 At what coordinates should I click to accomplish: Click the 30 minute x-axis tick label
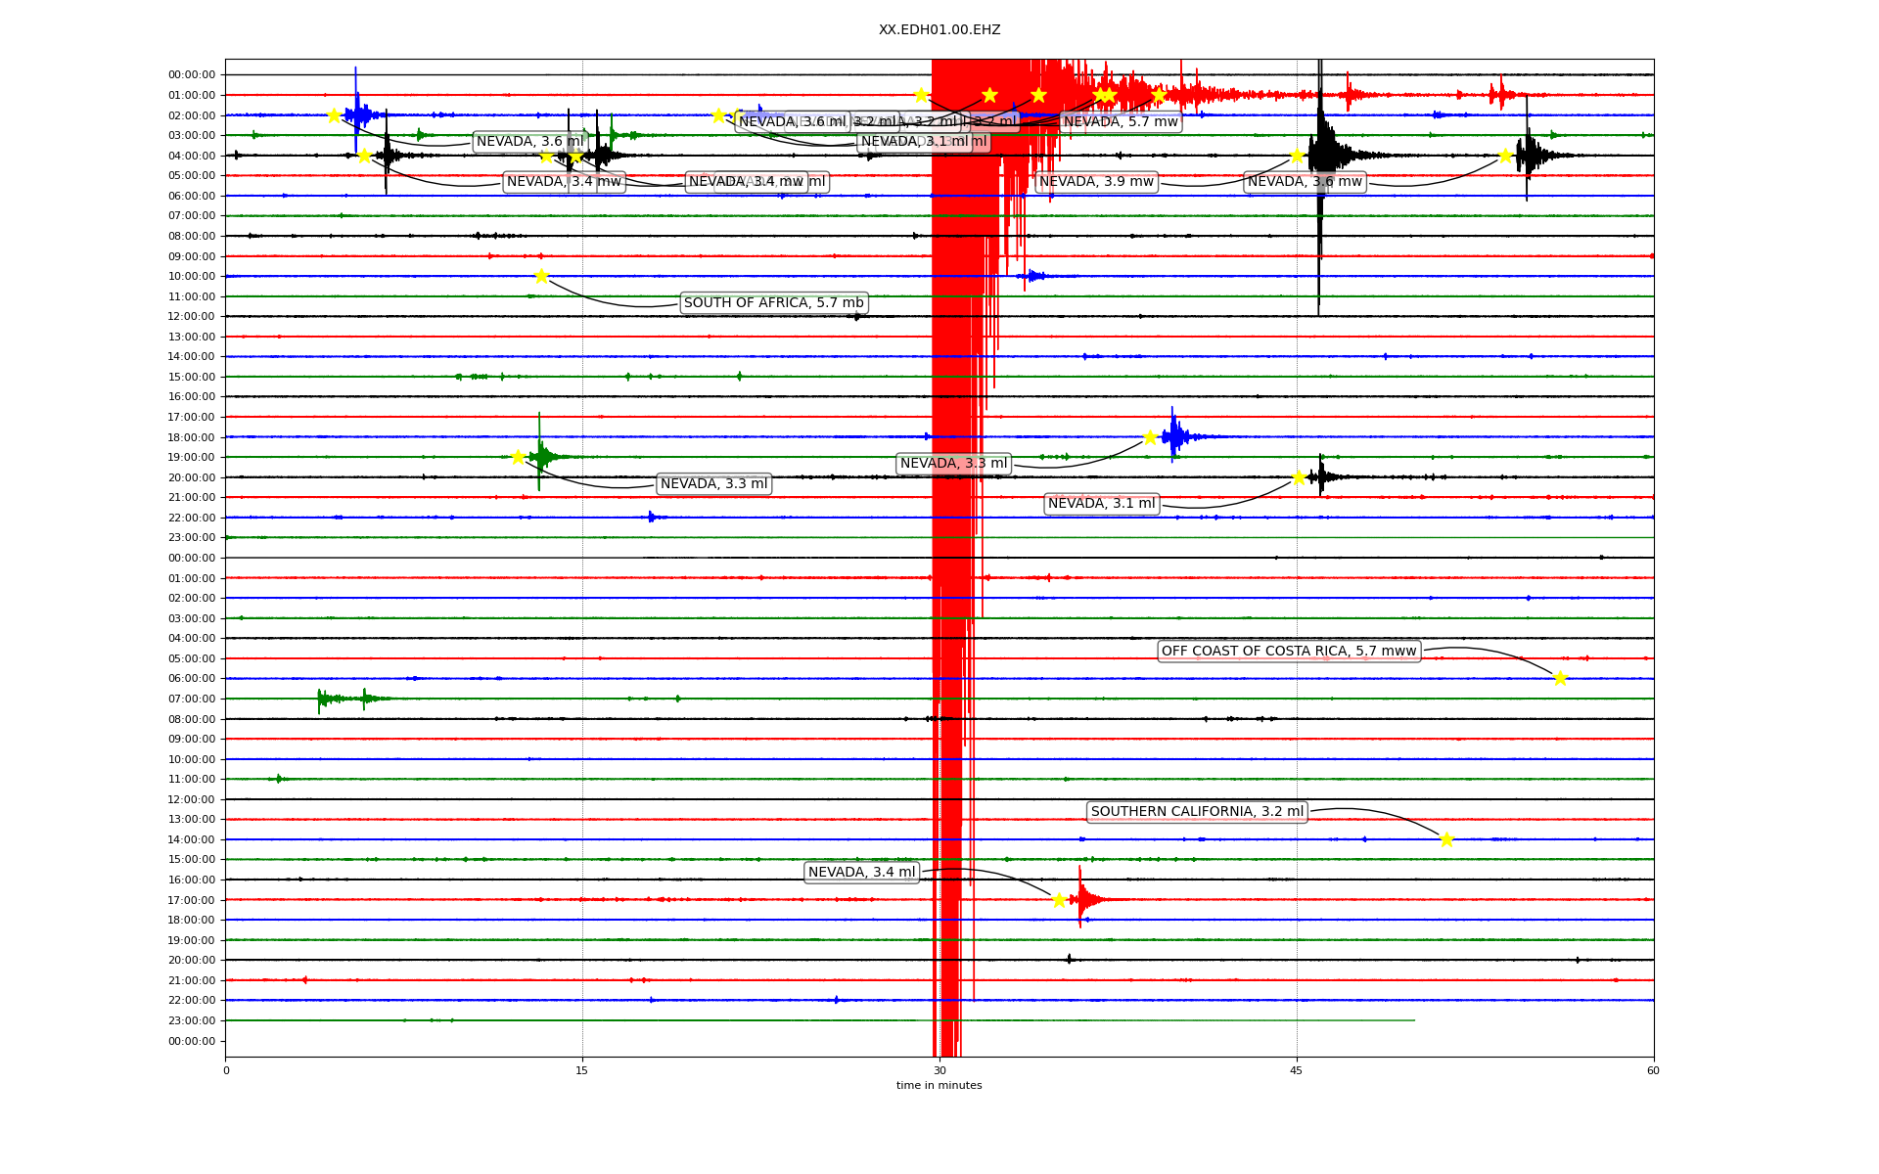tap(939, 1070)
